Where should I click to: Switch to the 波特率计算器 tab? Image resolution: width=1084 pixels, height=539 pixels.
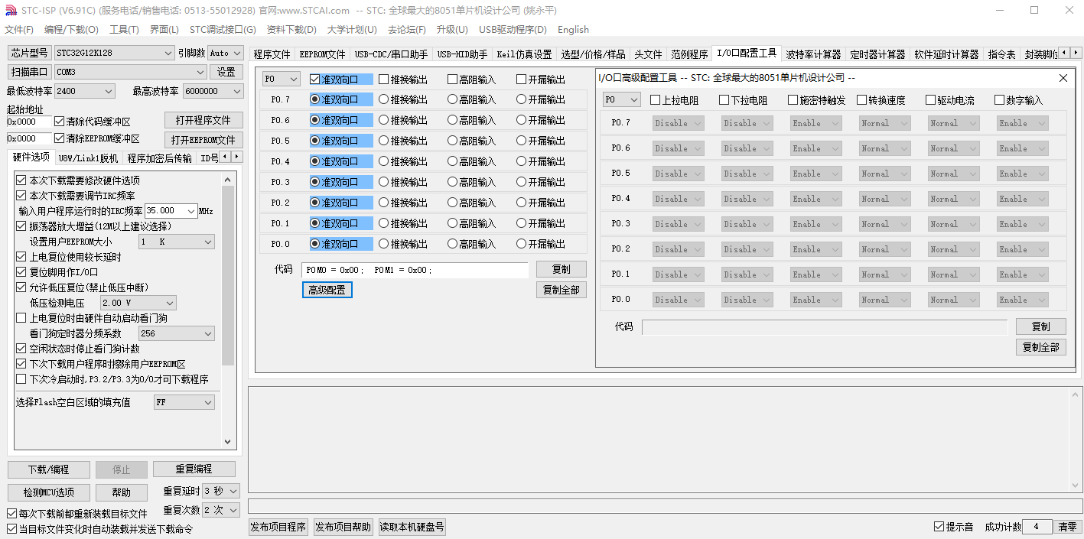[x=813, y=54]
